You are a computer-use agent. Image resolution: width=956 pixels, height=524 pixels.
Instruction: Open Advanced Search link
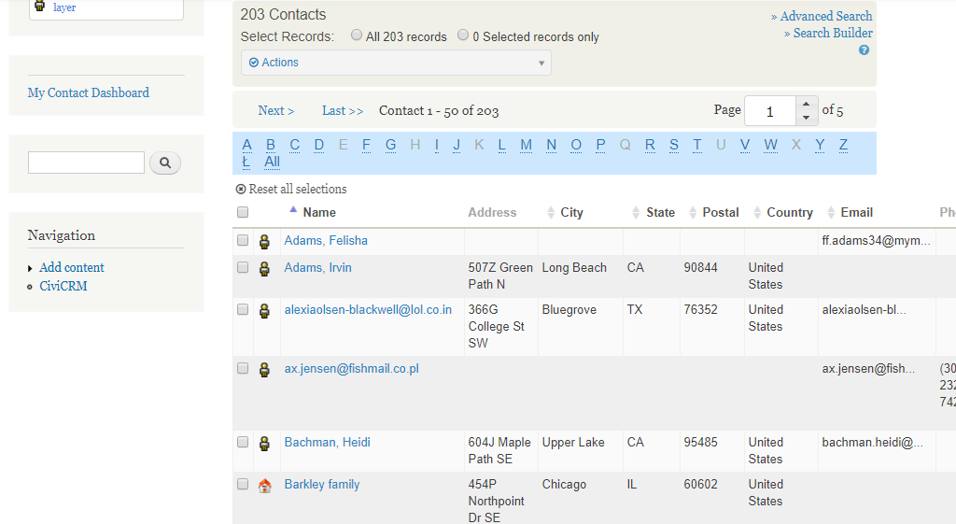pyautogui.click(x=825, y=16)
